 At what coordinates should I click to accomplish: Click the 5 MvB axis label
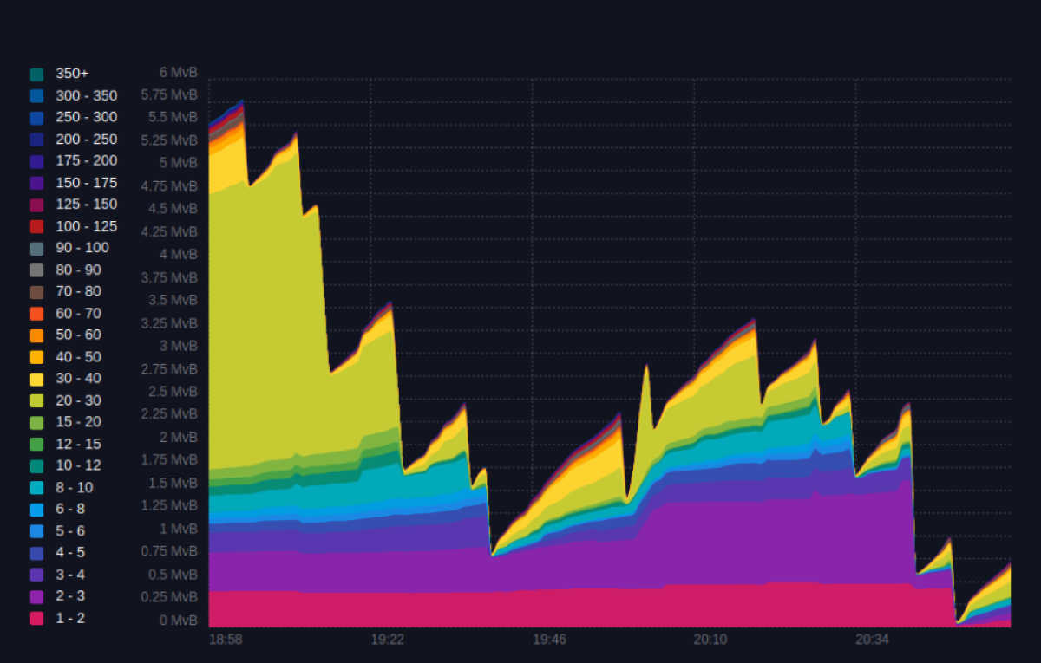(x=178, y=163)
